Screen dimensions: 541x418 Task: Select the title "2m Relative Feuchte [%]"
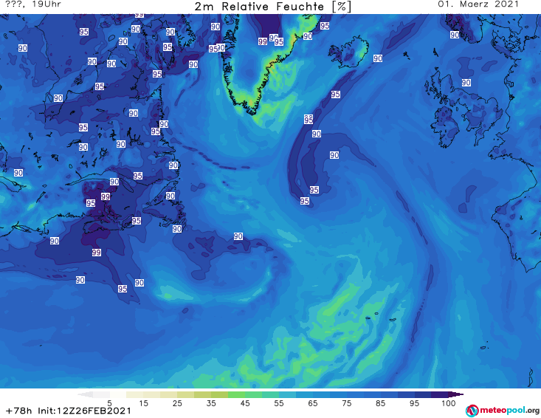(272, 7)
